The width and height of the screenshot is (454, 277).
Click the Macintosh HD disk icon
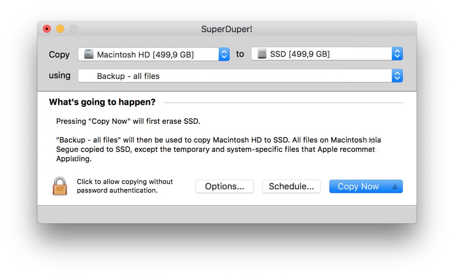point(89,54)
